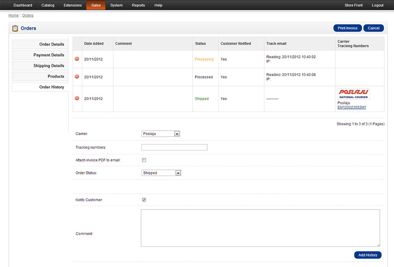Viewport: 394px width, 267px height.
Task: Delete the Shipped history row
Action: tap(77, 98)
